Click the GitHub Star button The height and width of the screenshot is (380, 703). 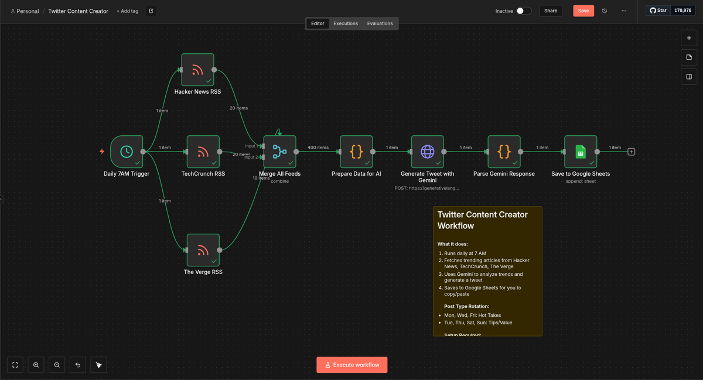658,11
